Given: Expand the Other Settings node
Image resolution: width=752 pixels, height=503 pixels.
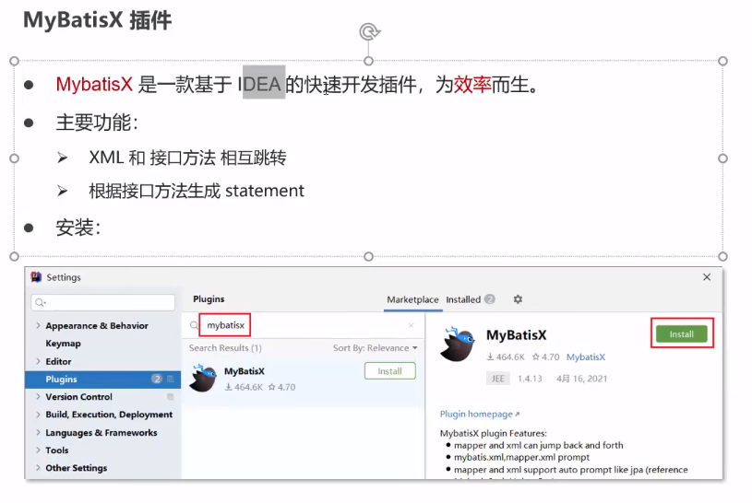Looking at the screenshot, I should coord(38,468).
